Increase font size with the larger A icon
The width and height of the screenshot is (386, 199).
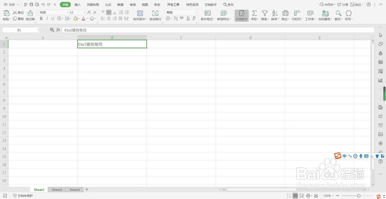tap(89, 12)
